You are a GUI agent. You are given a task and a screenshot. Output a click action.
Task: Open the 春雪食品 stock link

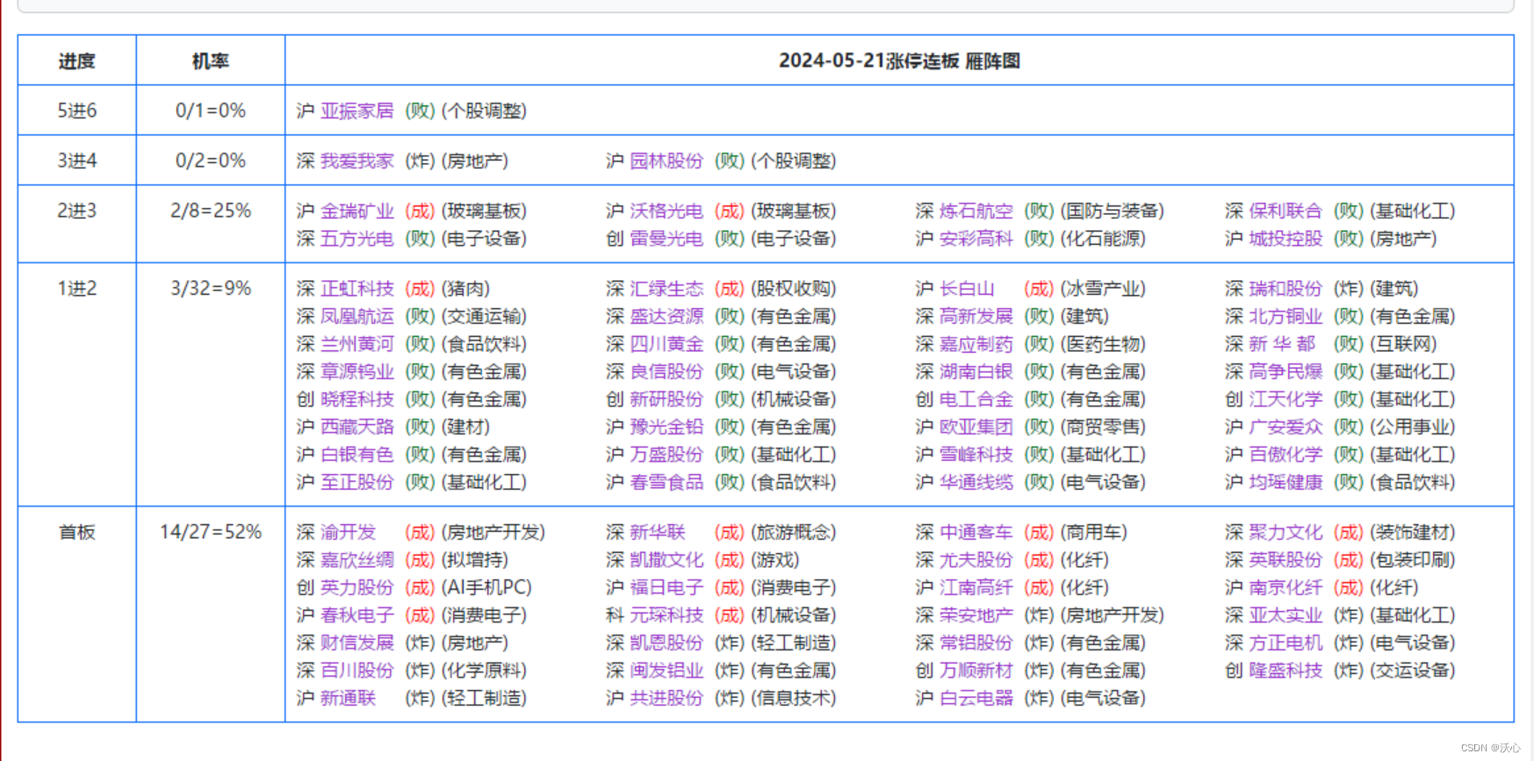pyautogui.click(x=666, y=483)
